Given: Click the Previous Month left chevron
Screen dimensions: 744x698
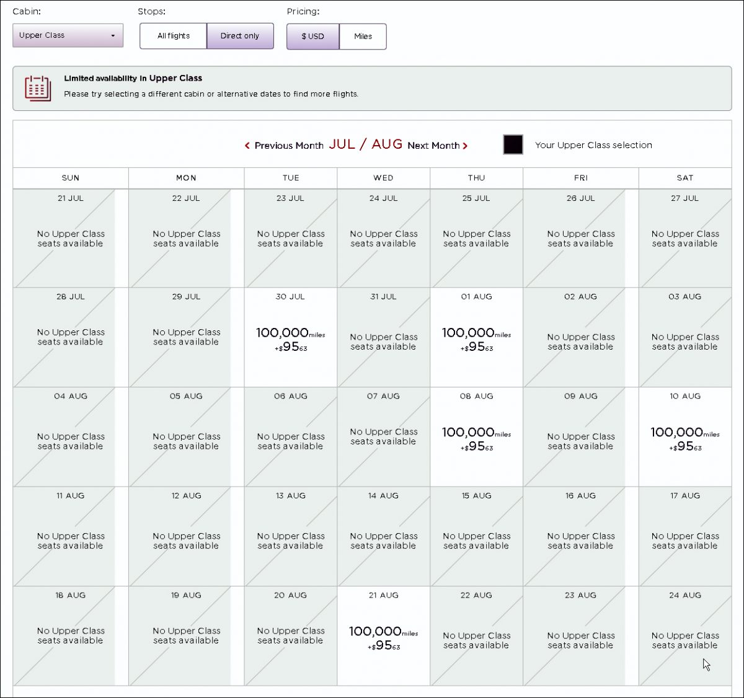Looking at the screenshot, I should (x=247, y=146).
